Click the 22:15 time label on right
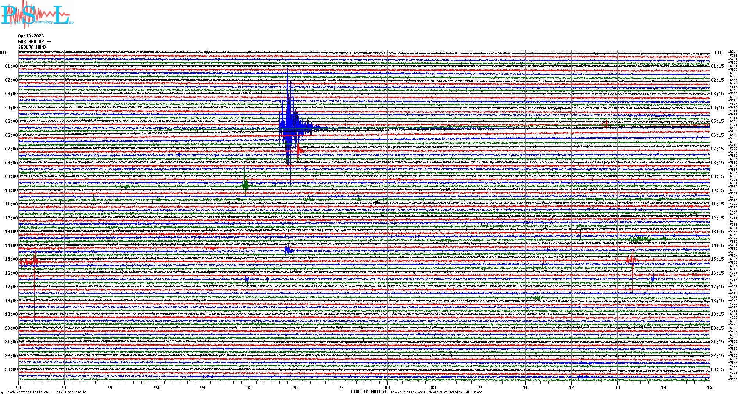The image size is (739, 397). click(x=717, y=356)
